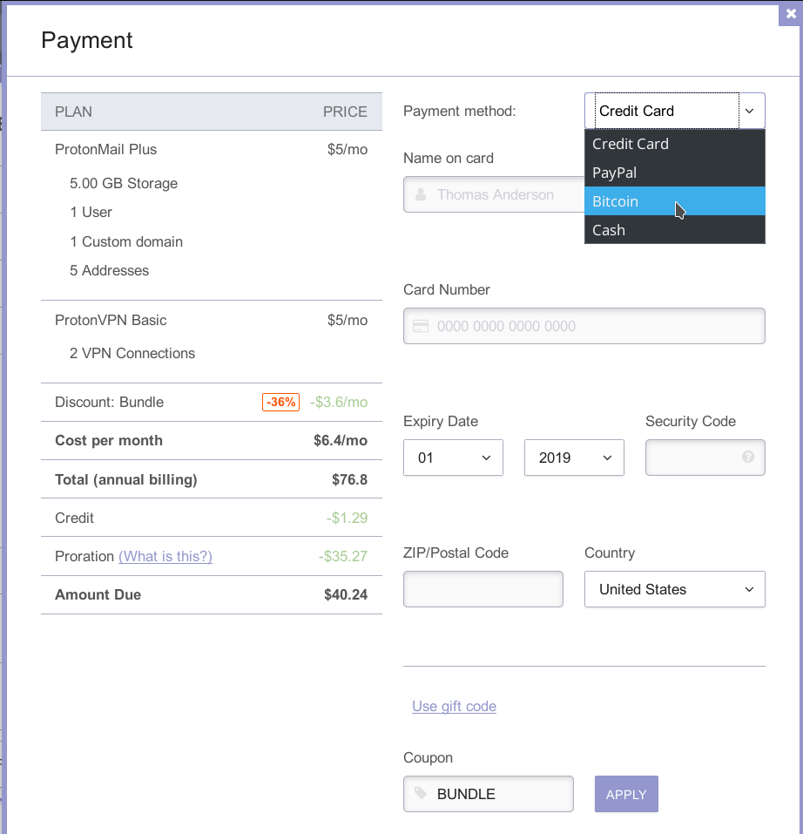Pick Credit Card option in dropdown list
This screenshot has width=803, height=834.
pyautogui.click(x=674, y=144)
